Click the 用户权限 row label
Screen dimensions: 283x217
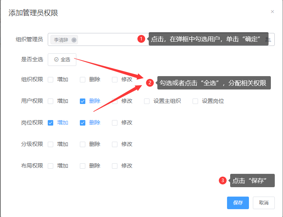tap(32, 101)
